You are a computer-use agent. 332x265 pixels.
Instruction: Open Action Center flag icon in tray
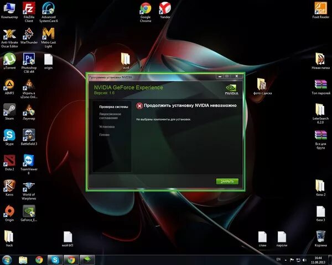pos(292,260)
